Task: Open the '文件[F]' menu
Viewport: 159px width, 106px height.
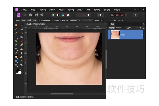Action: click(24, 10)
